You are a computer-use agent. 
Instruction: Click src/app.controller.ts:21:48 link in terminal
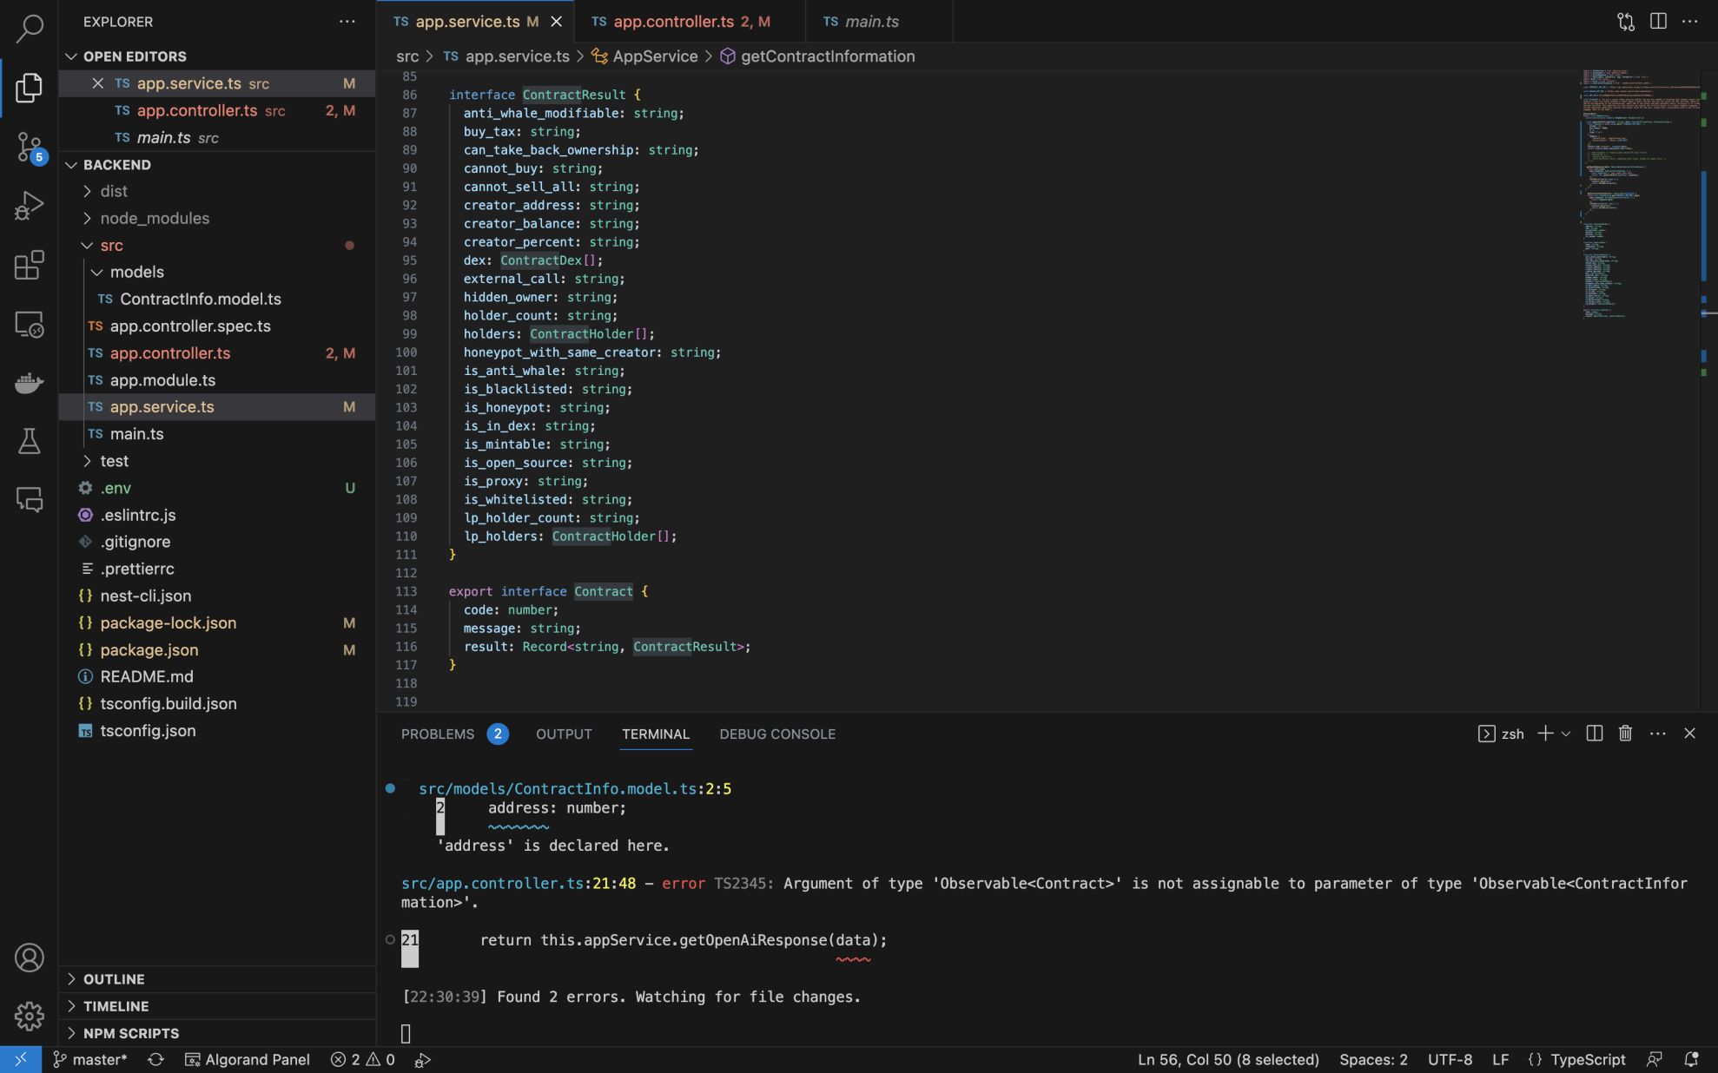519,884
